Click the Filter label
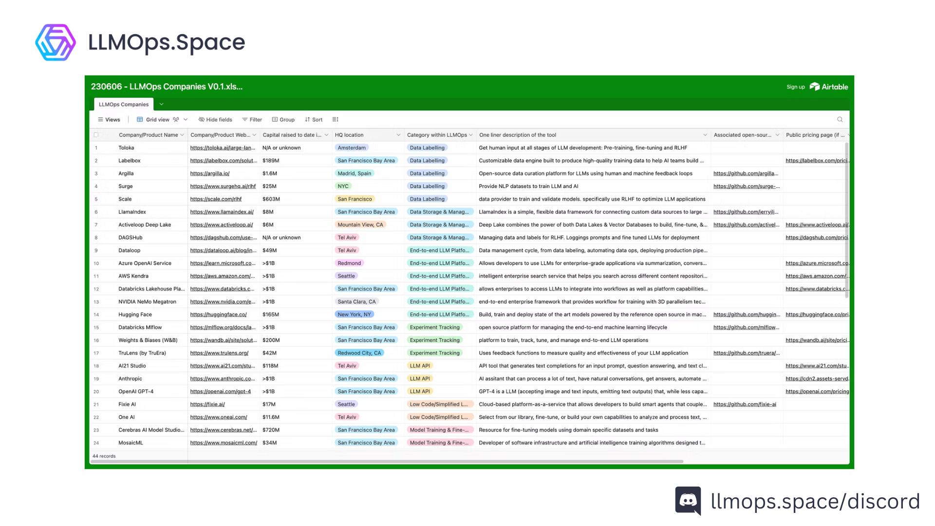This screenshot has width=935, height=526. [x=256, y=120]
